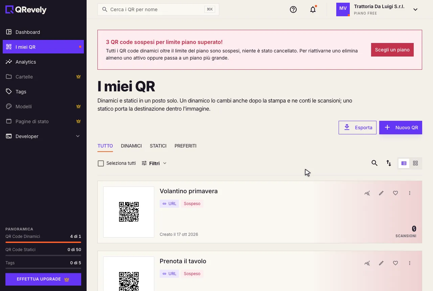Open the help question mark icon
This screenshot has width=433, height=291.
293,9
